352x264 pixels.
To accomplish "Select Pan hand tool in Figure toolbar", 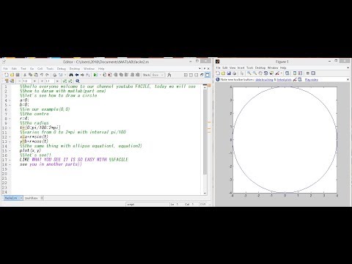I will 260,73.
